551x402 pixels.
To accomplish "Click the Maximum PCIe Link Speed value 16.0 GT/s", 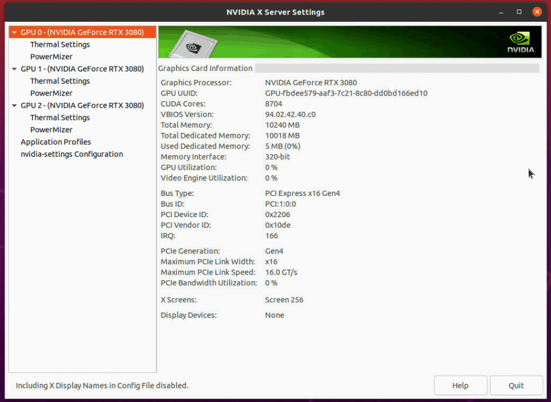I will (281, 272).
